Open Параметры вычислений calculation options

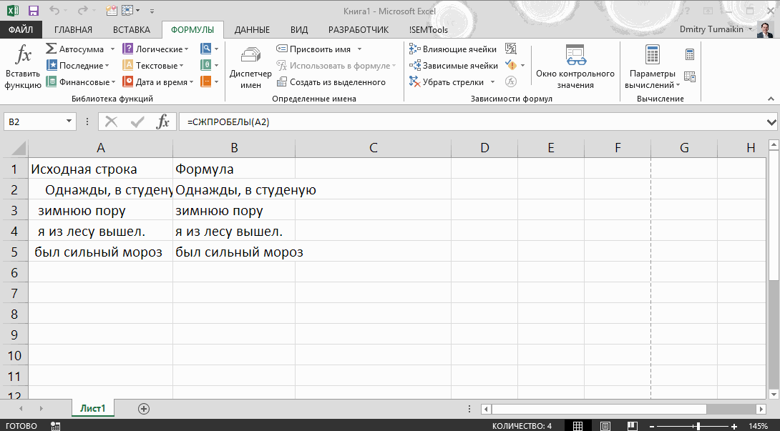tap(652, 67)
